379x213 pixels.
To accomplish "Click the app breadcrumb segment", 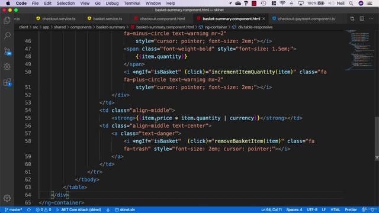I will click(46, 27).
